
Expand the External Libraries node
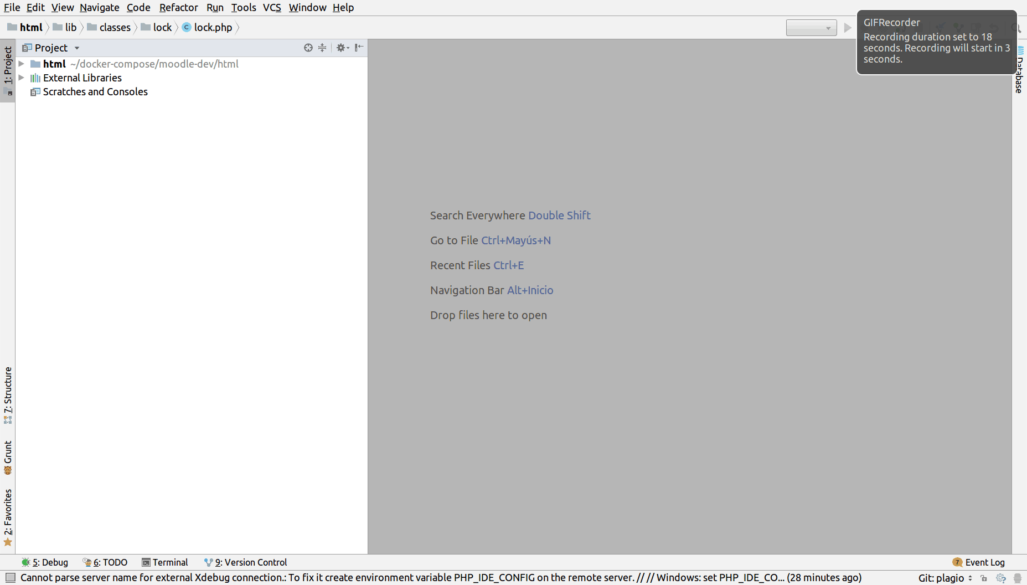pos(21,78)
